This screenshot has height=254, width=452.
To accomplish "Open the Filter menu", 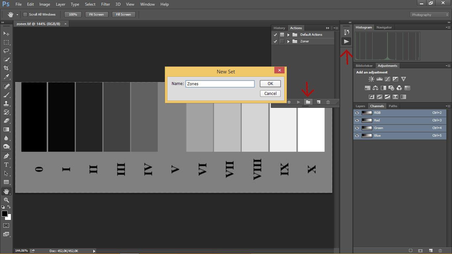I will tap(106, 4).
